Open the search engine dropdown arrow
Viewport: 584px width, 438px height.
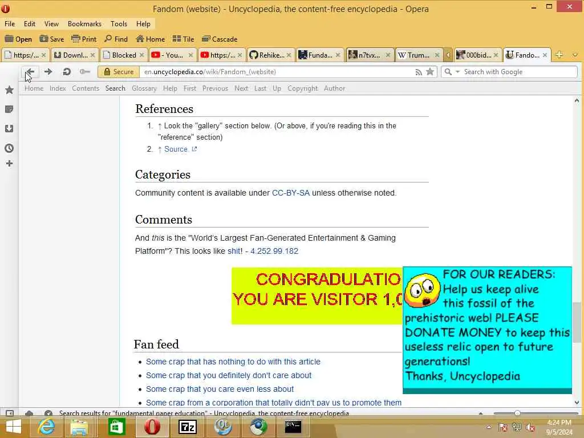[458, 71]
